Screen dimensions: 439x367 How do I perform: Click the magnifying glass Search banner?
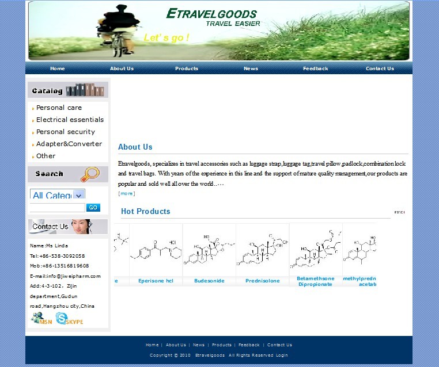(x=68, y=174)
